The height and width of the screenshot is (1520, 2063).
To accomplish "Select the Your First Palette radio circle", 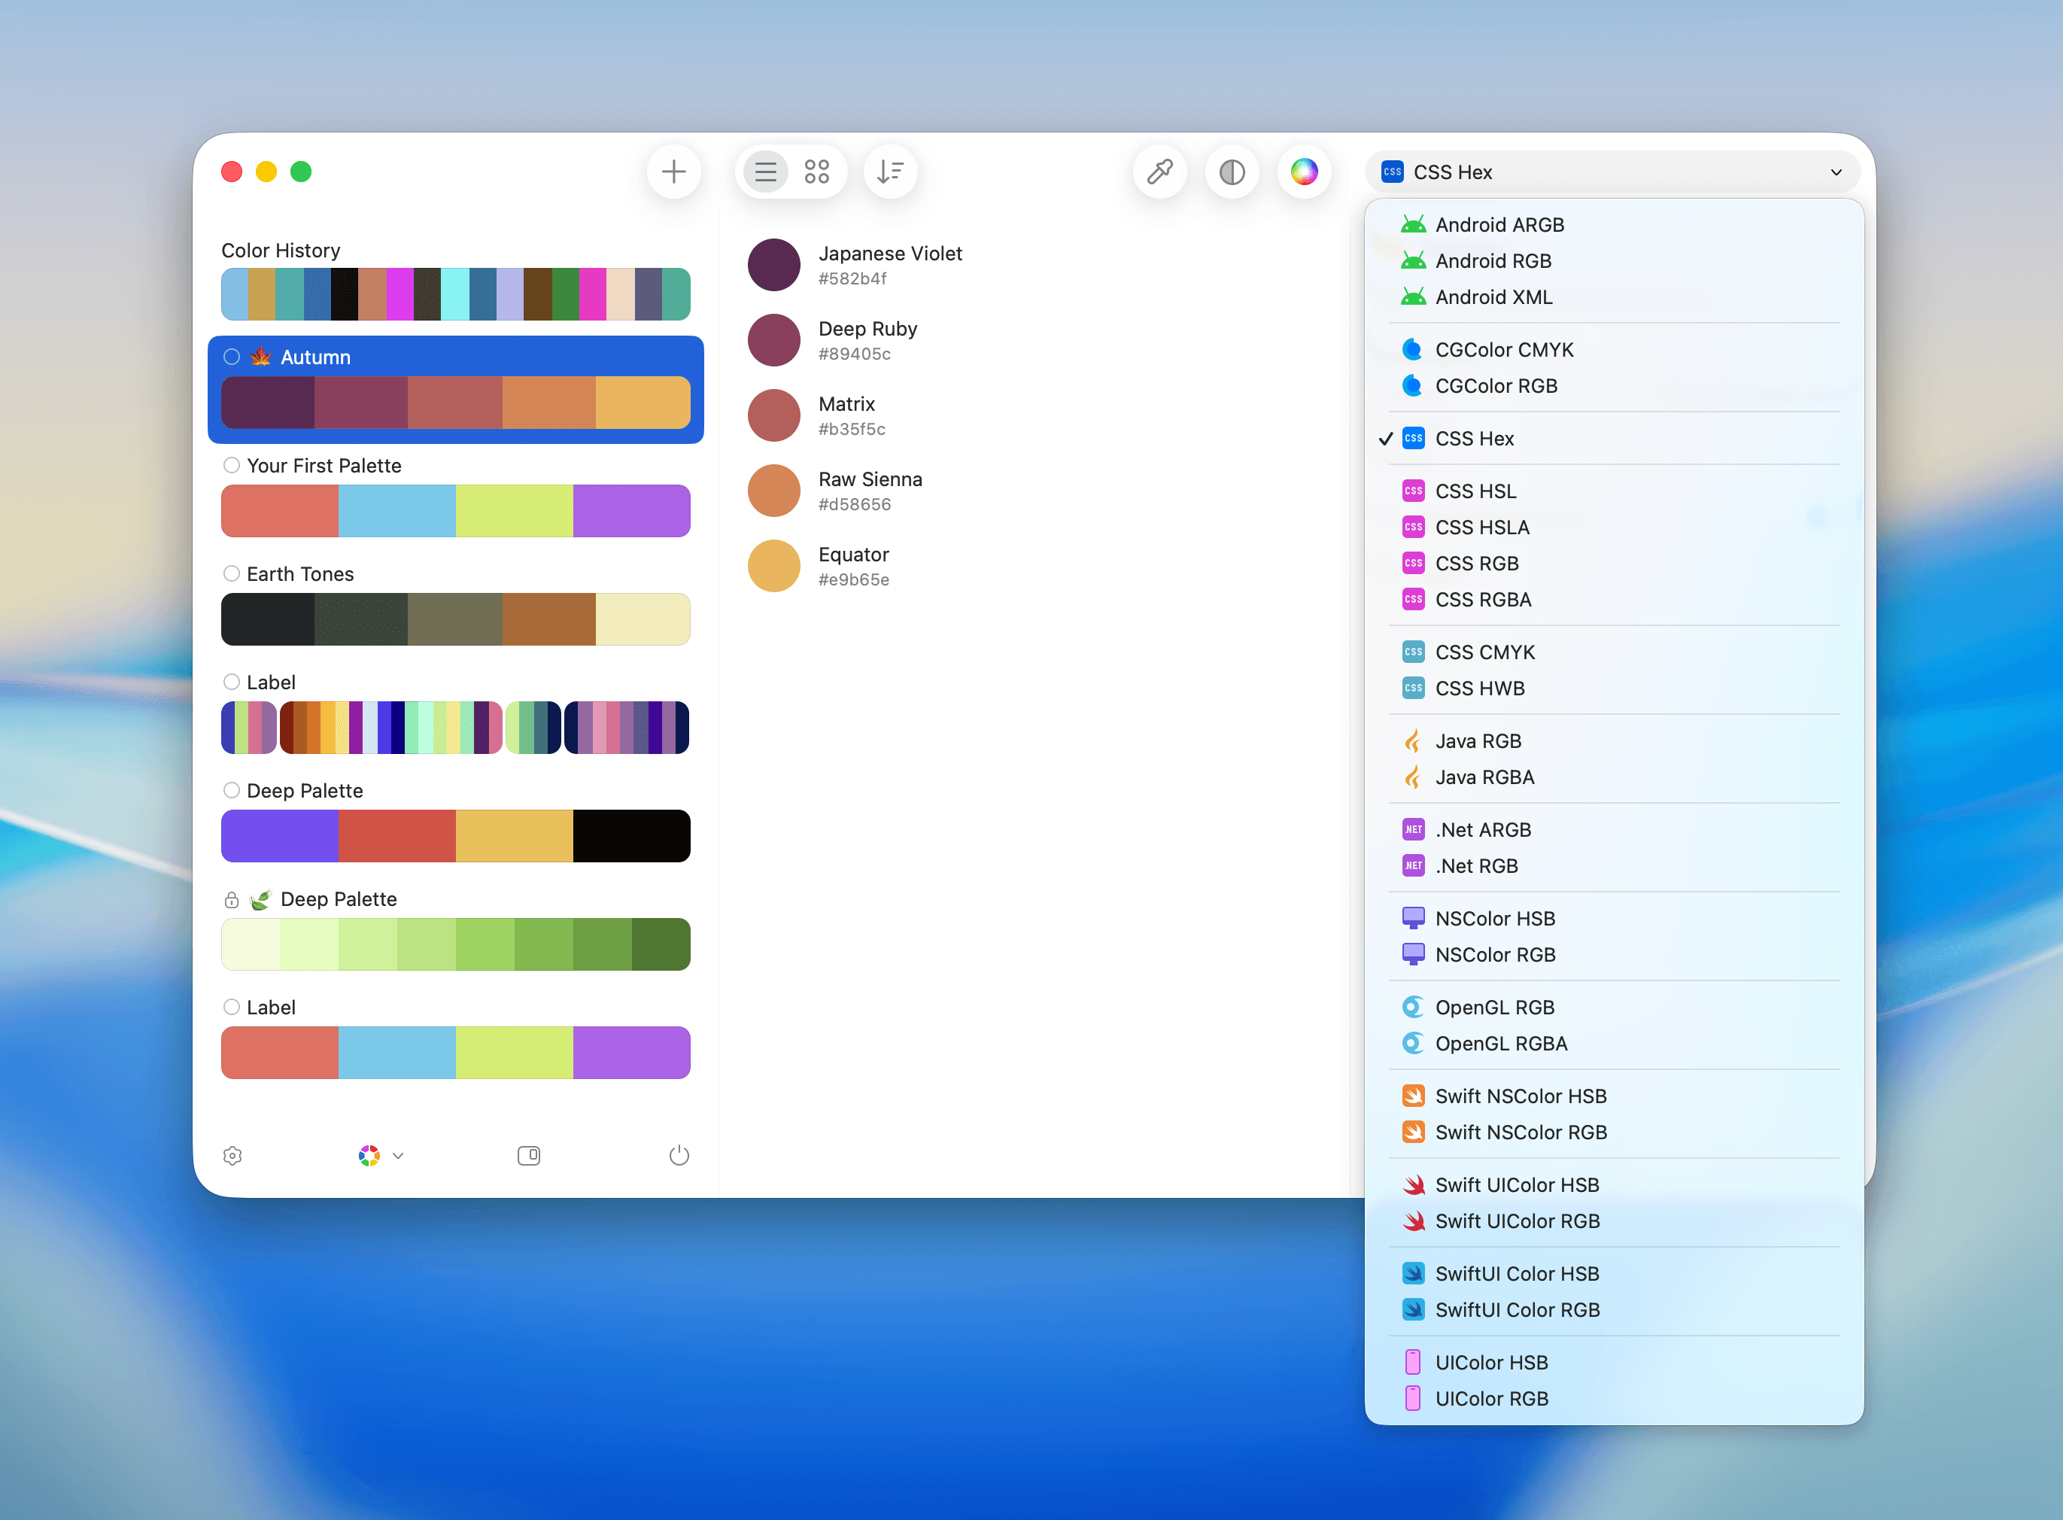I will pos(232,466).
